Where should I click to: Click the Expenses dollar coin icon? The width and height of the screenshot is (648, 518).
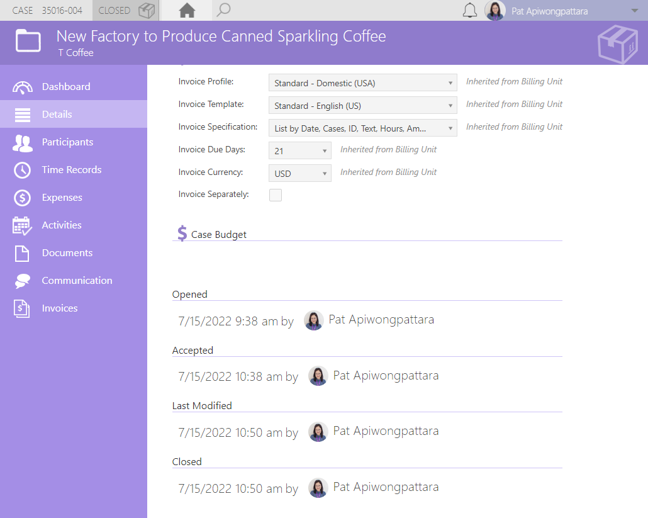pyautogui.click(x=22, y=198)
